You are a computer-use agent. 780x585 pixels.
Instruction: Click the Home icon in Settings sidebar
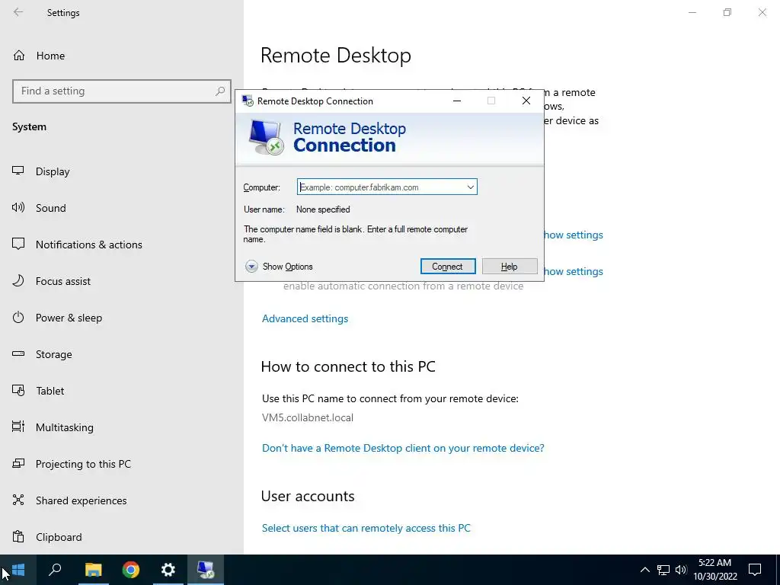[19, 55]
